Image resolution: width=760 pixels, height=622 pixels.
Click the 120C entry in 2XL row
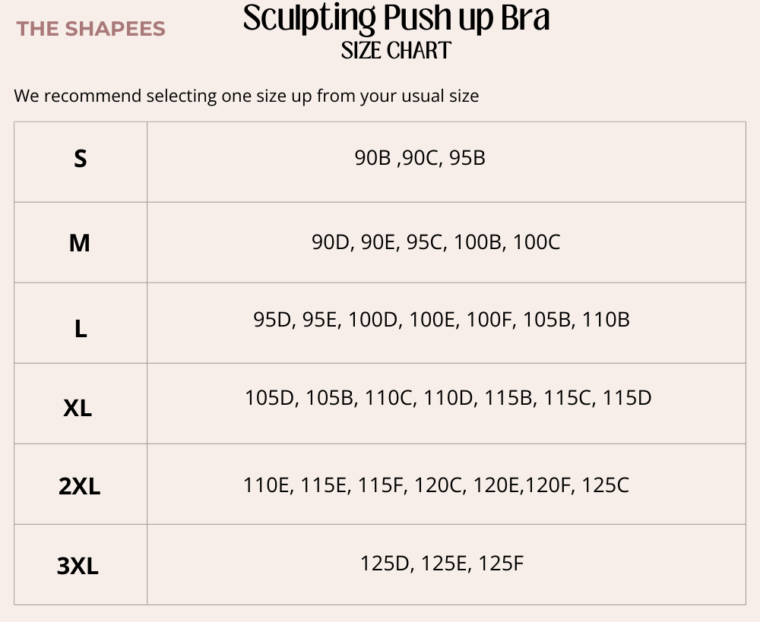pyautogui.click(x=439, y=485)
